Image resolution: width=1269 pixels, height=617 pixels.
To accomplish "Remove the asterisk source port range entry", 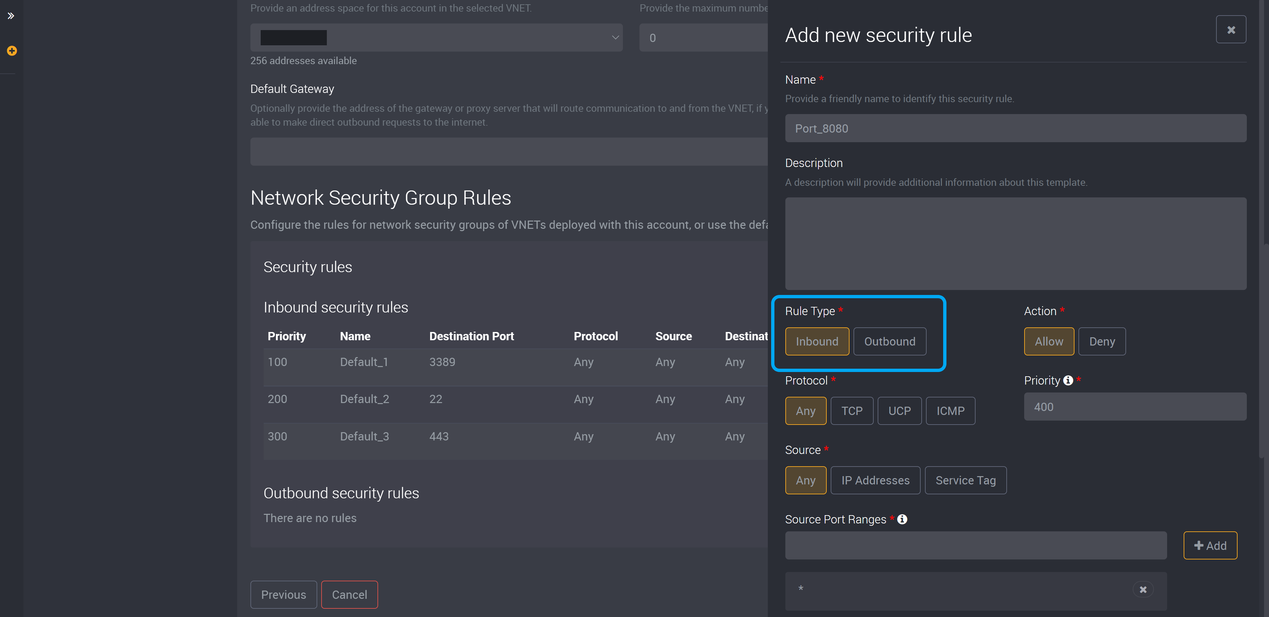I will 1143,590.
